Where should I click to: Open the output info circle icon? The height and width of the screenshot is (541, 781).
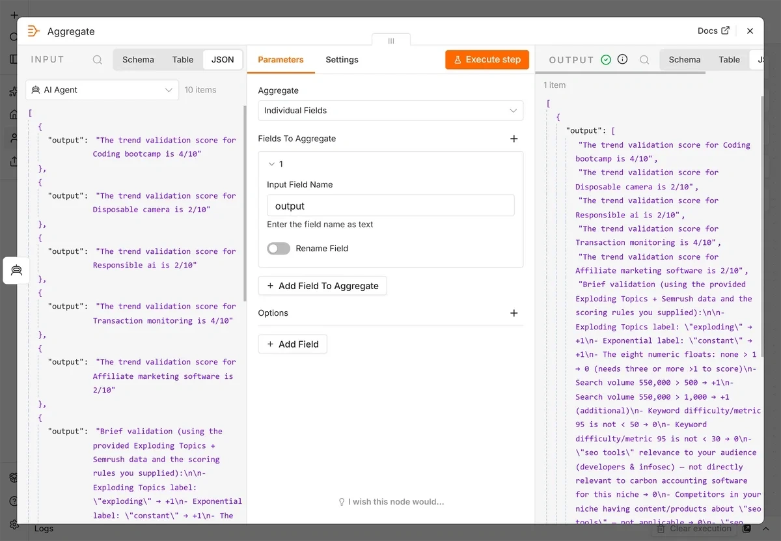tap(622, 60)
